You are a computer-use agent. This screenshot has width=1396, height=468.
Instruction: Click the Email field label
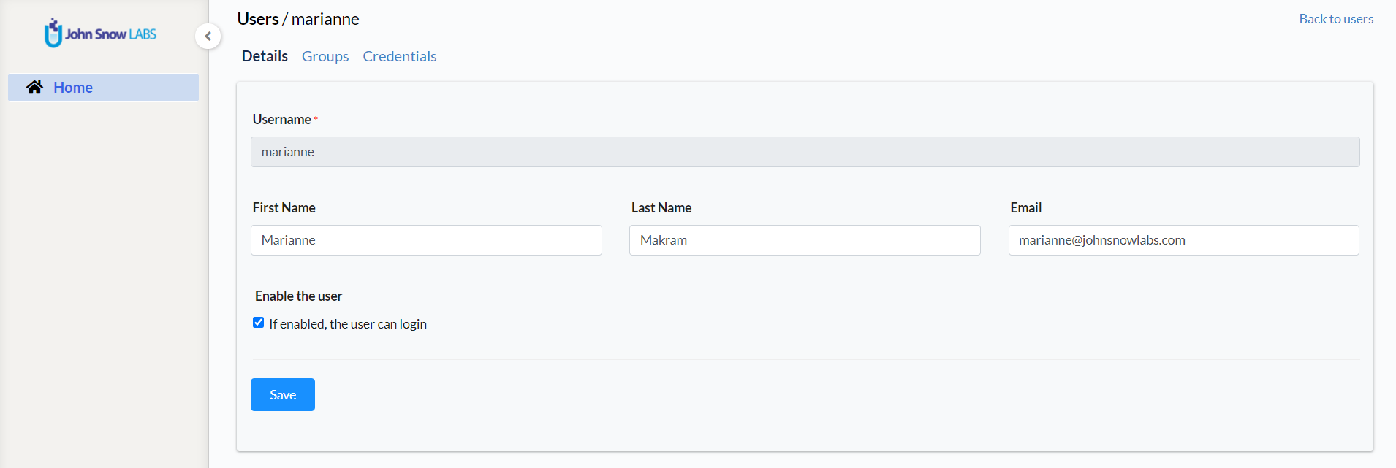1026,208
